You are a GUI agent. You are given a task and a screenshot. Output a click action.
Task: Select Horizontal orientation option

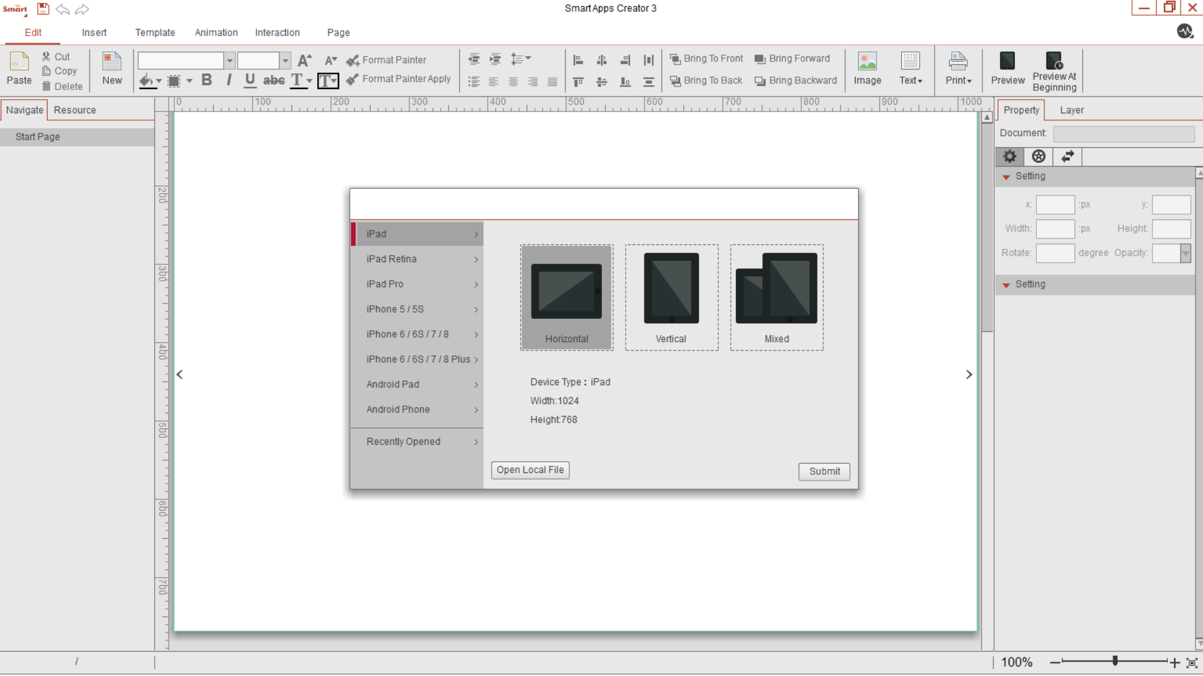coord(567,298)
